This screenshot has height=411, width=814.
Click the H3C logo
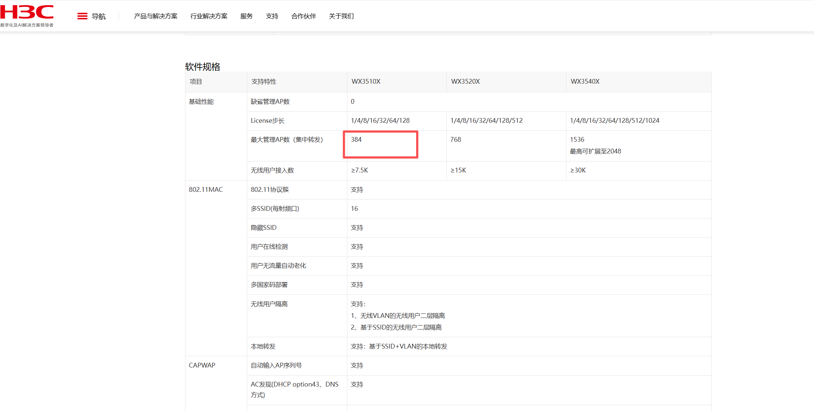(x=27, y=13)
